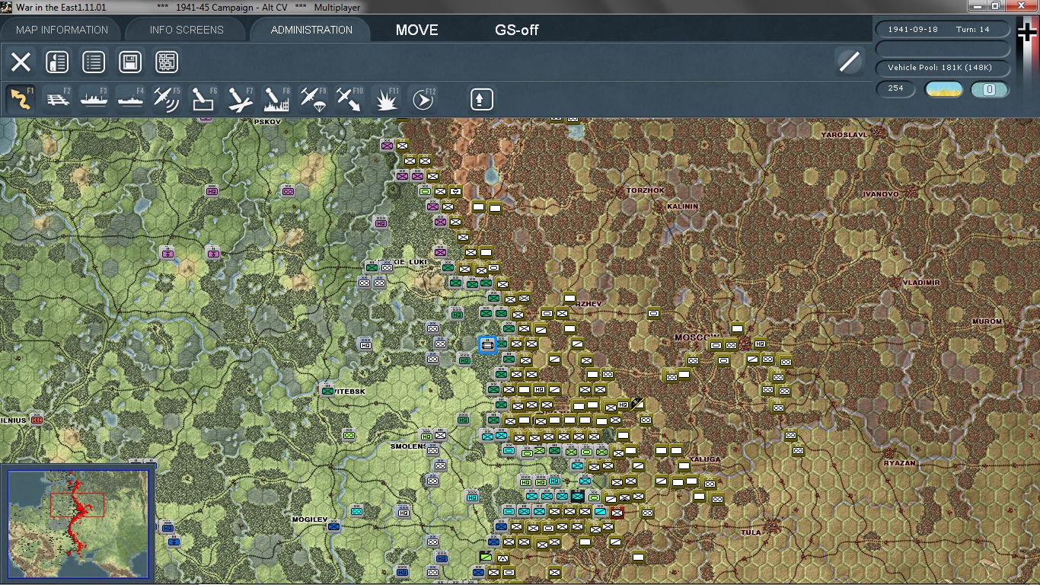Click the VLADIMIR city label on map
The width and height of the screenshot is (1040, 585).
coord(921,283)
